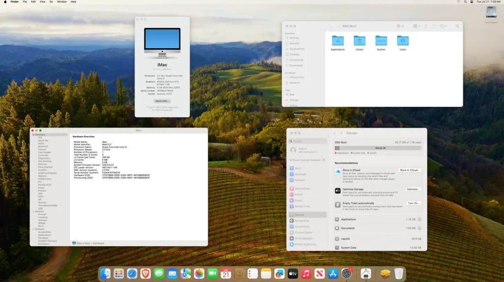This screenshot has width=504, height=282.
Task: Open group-by dropdown in Finder toolbar
Action: [x=416, y=26]
